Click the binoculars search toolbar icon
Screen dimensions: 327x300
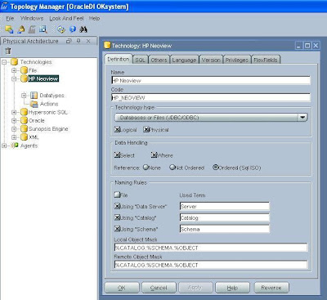(83, 29)
